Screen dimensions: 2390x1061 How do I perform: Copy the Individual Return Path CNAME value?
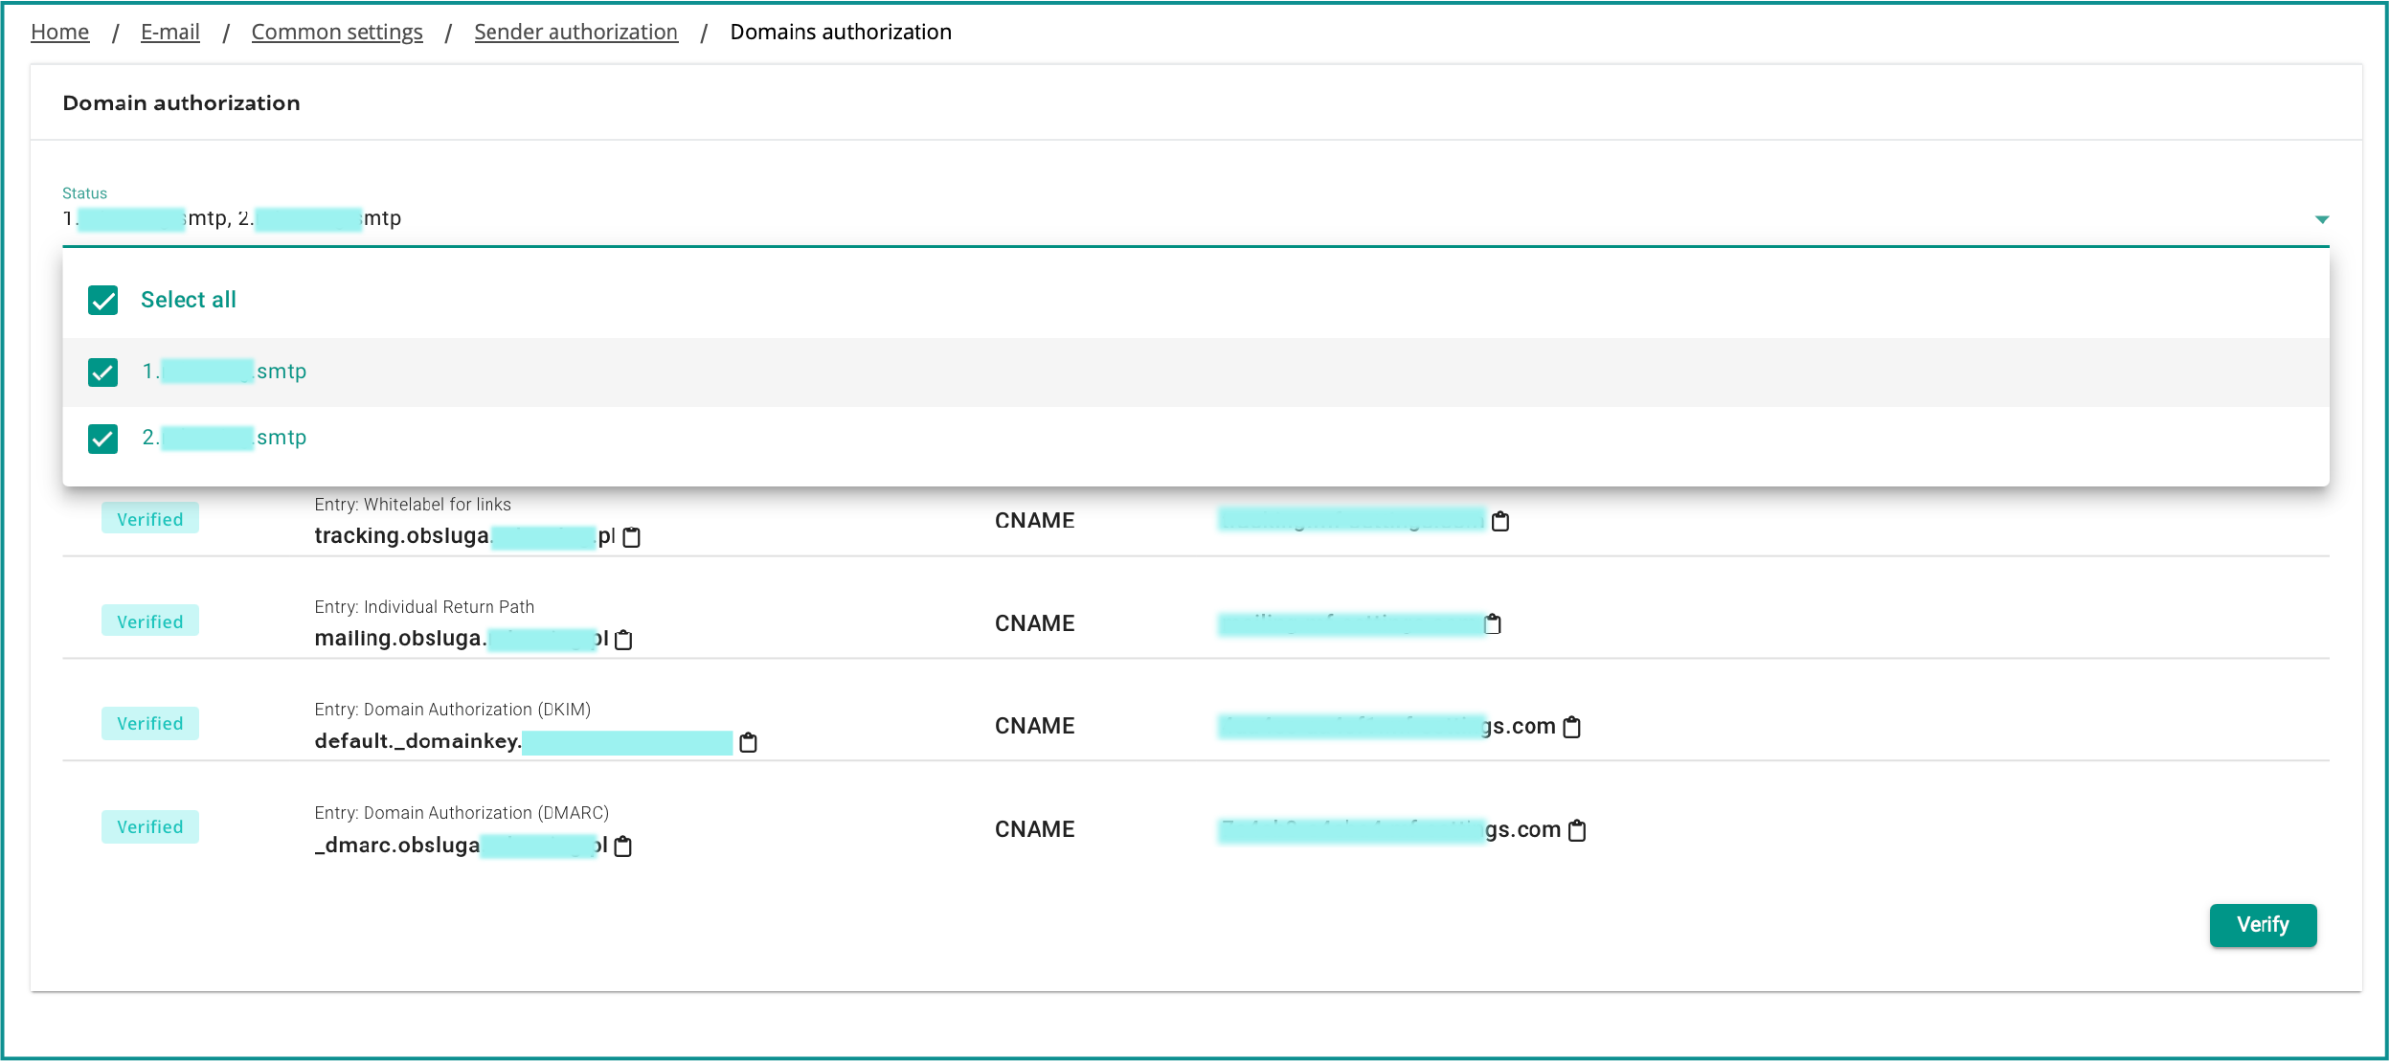click(x=1492, y=624)
